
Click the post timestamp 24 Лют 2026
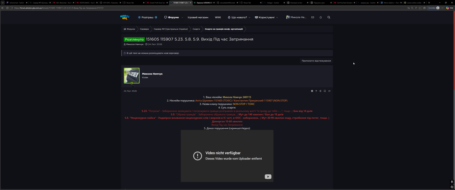click(130, 91)
